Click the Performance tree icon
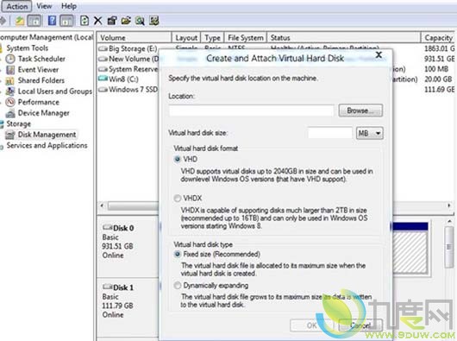This screenshot has height=341, width=457. [x=10, y=102]
